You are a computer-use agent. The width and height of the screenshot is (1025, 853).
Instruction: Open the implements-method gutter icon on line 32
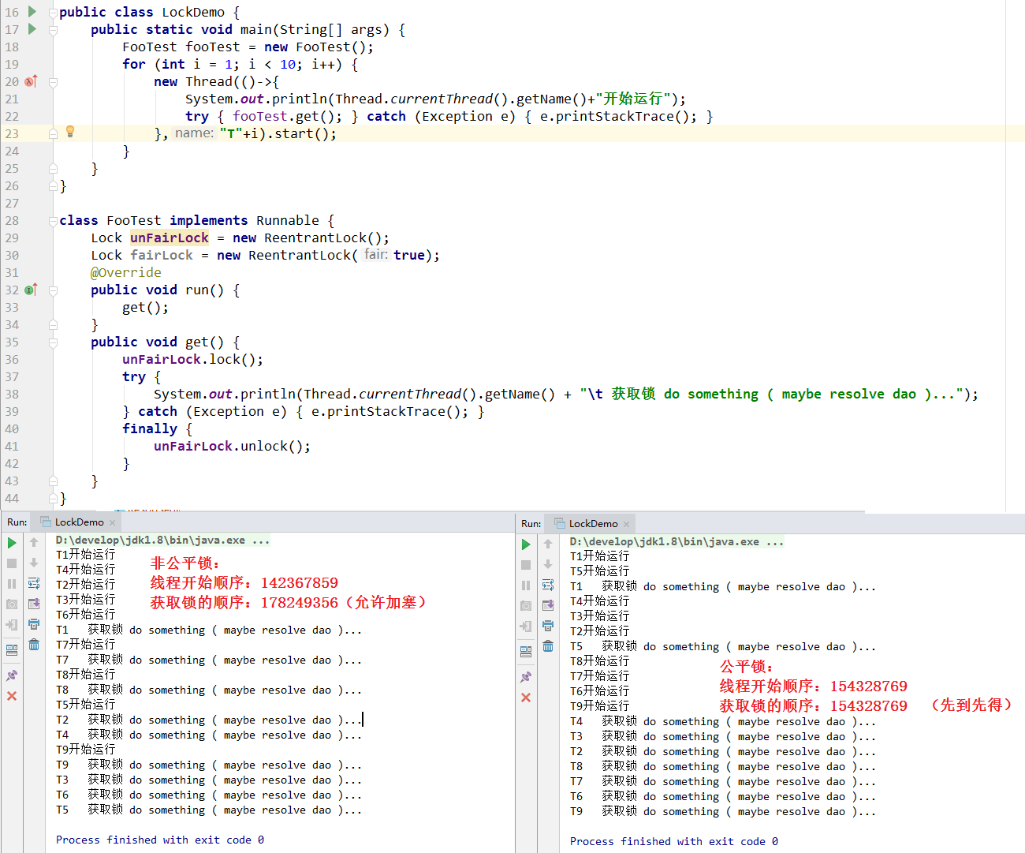[31, 290]
